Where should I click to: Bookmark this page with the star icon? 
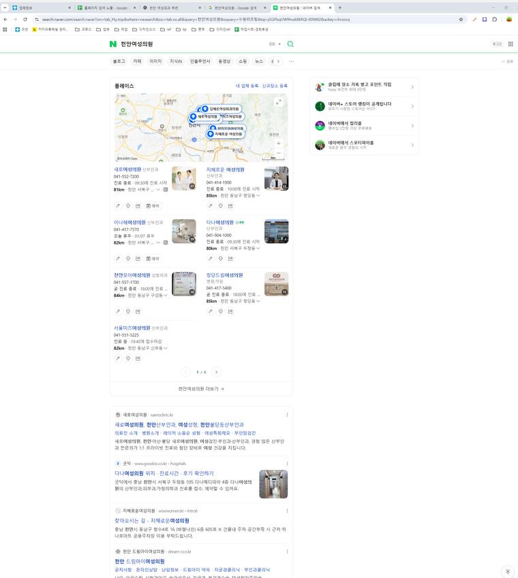click(461, 19)
